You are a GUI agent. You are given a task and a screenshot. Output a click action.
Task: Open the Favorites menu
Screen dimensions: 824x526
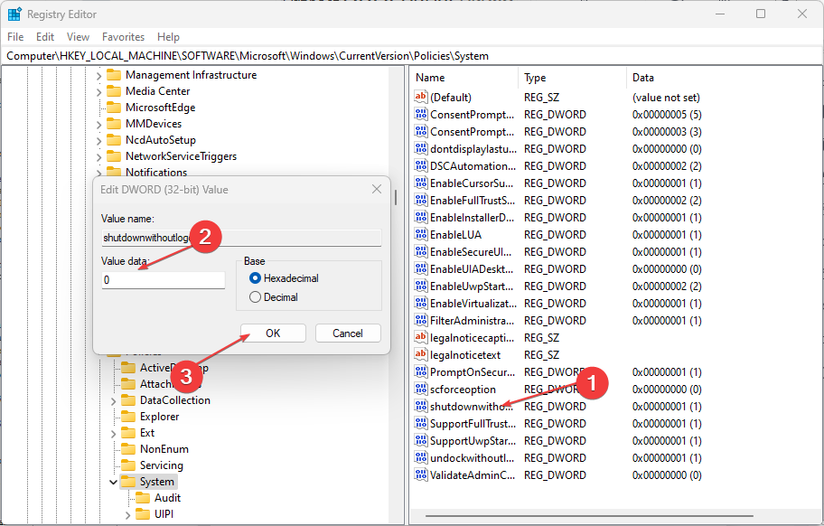(x=123, y=37)
